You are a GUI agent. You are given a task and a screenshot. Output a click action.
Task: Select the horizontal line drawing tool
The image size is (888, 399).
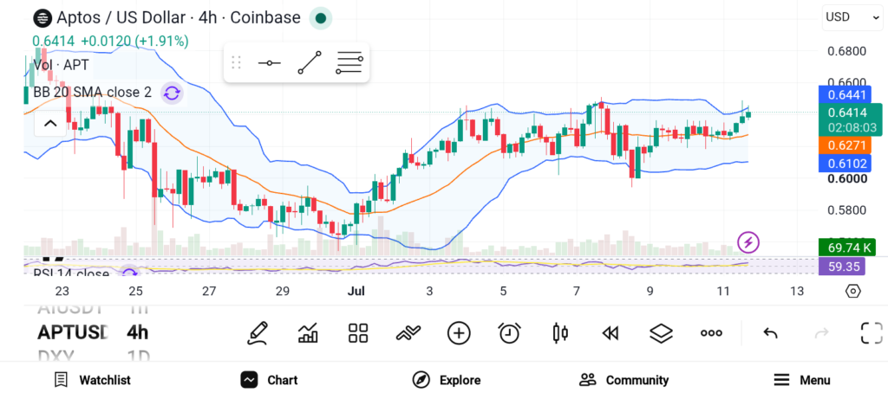tap(269, 62)
